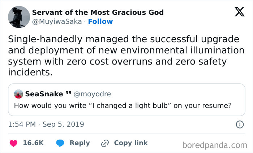Click SeaSnake's small profile picture
The image size is (253, 153).
[x=18, y=94]
